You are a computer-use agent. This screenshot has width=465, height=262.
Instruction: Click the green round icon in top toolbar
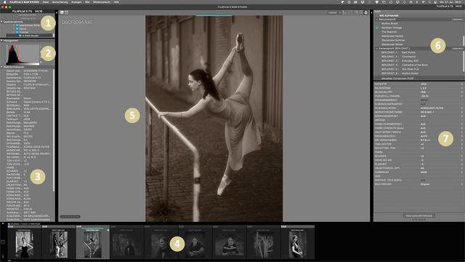(x=365, y=13)
